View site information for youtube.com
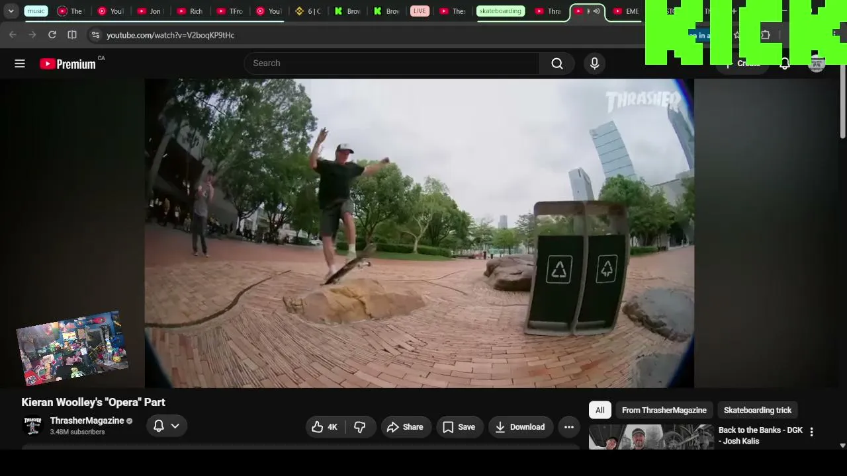Screen dimensions: 847x476 click(x=95, y=35)
